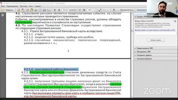Click the save copy toolbar icon
178x100 pixels.
(19, 10)
